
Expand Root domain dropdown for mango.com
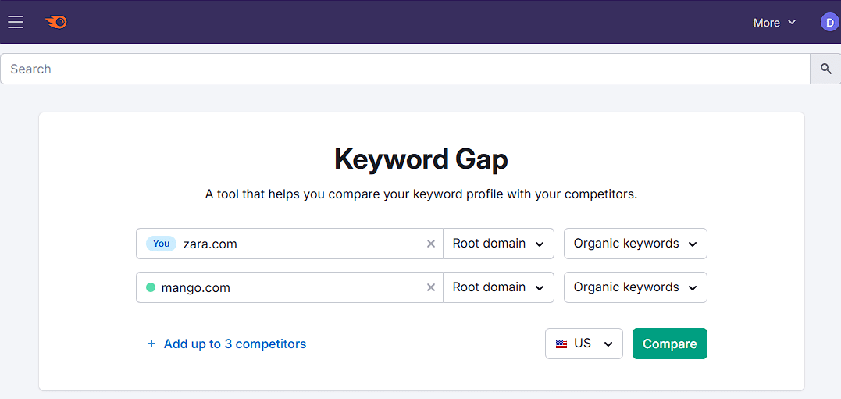tap(498, 287)
